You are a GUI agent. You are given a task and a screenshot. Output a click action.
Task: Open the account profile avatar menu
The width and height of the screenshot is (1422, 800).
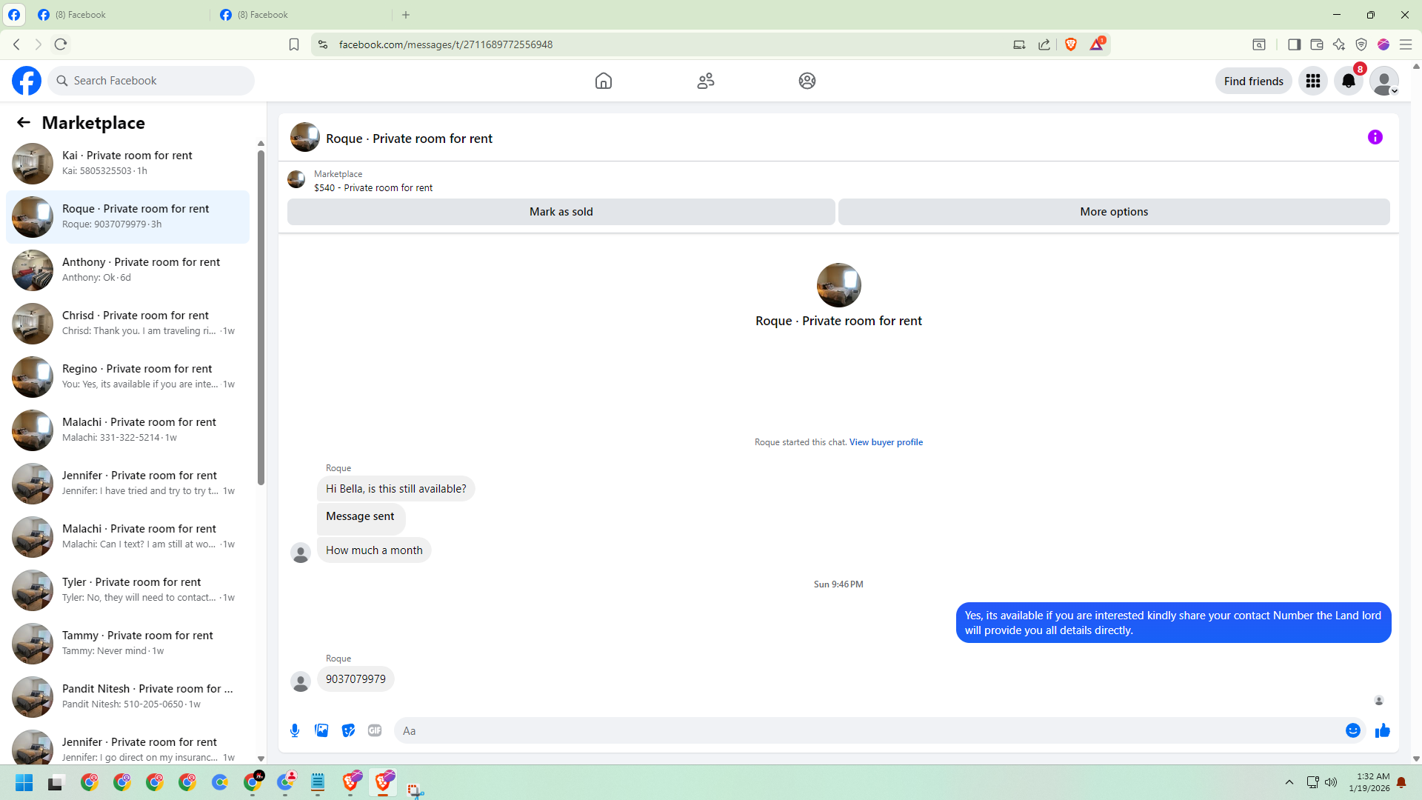click(1384, 81)
